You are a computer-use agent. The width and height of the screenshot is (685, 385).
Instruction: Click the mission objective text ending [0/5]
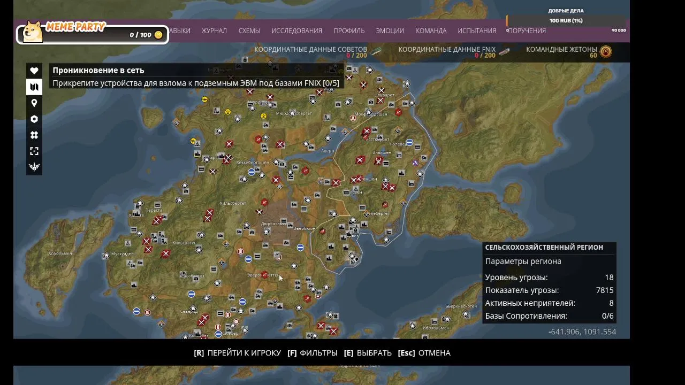tap(196, 83)
